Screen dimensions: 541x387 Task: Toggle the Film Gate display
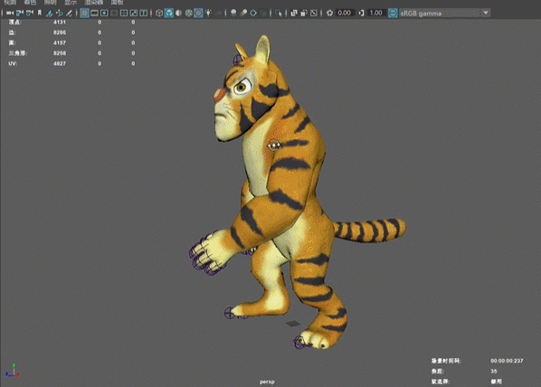[x=94, y=13]
